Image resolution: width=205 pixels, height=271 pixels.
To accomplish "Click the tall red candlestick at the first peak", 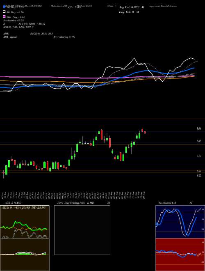I will coord(102,135).
